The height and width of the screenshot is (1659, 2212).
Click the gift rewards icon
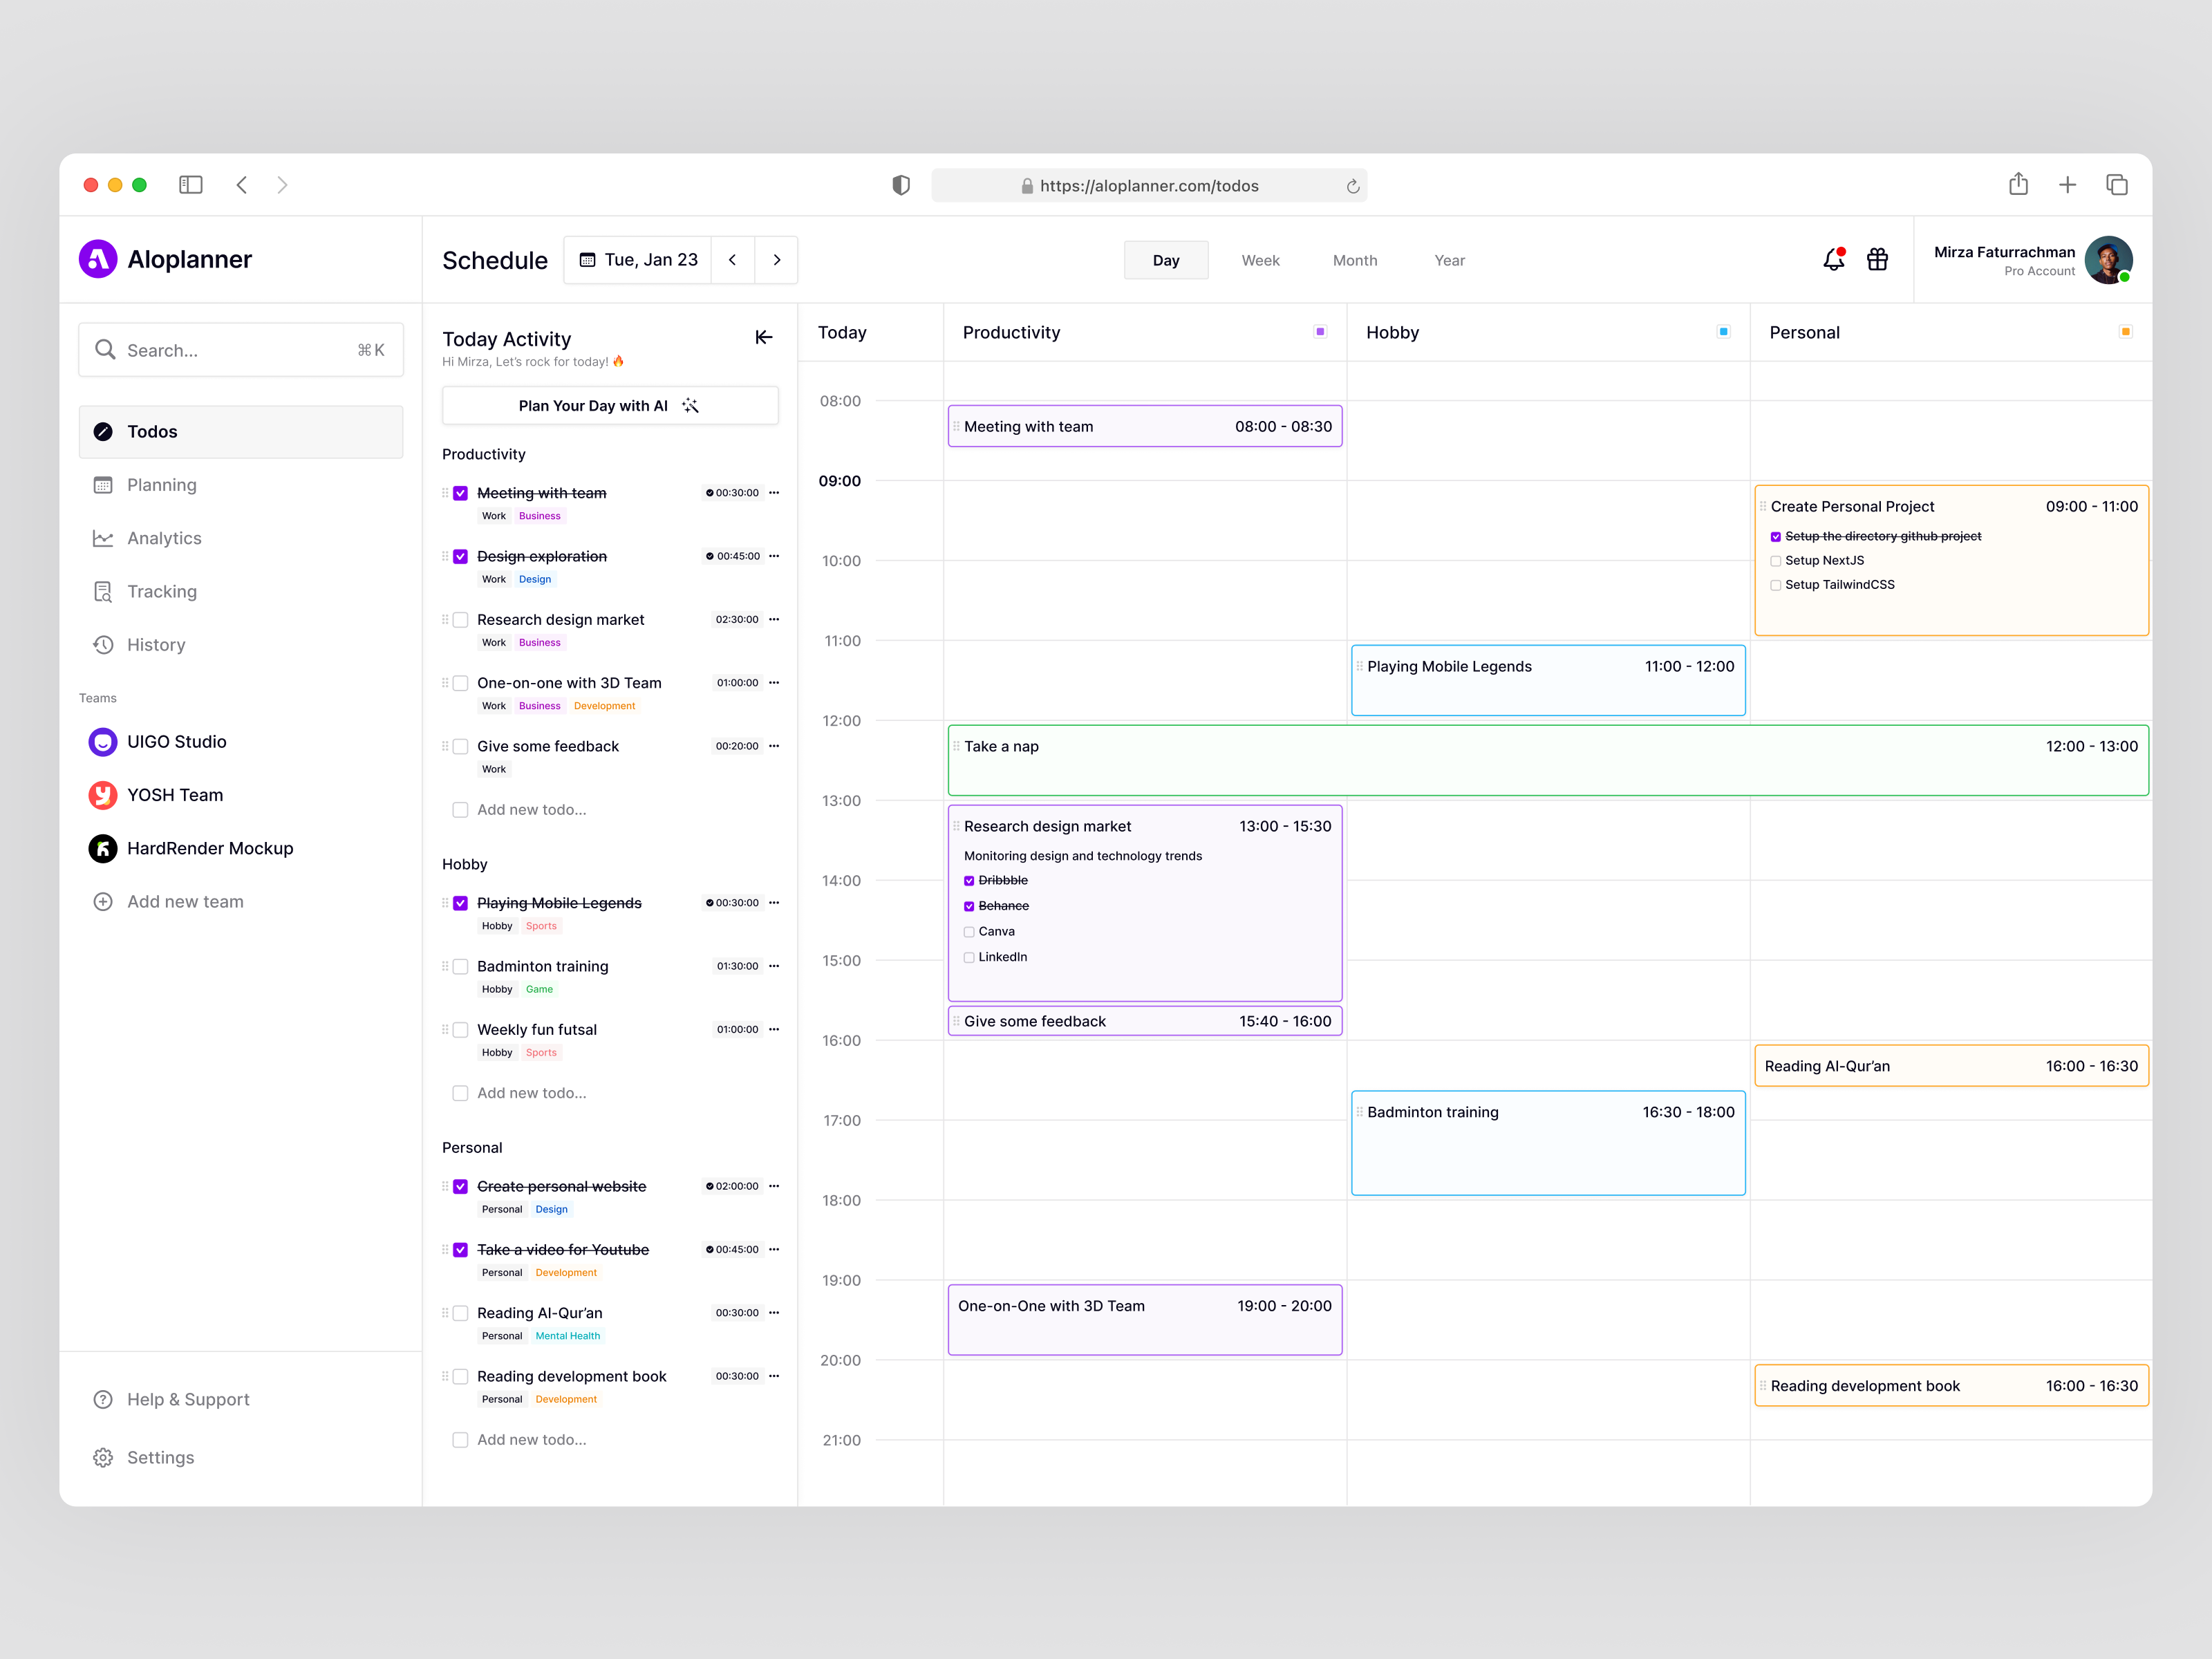coord(1877,260)
